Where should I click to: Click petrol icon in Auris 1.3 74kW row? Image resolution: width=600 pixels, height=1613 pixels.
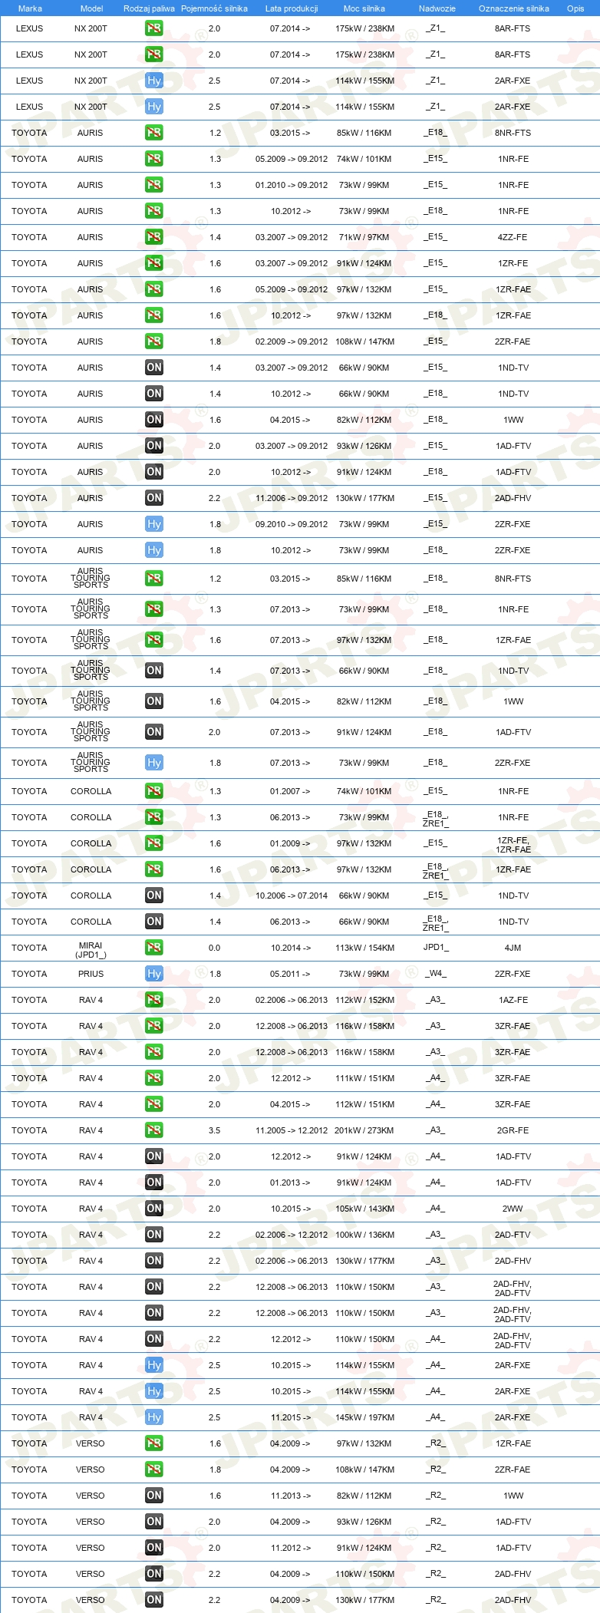154,159
